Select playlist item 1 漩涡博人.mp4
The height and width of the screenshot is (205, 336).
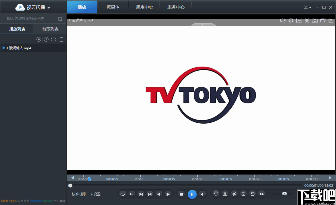click(x=33, y=48)
